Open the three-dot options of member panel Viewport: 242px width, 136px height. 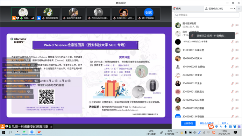(232, 9)
